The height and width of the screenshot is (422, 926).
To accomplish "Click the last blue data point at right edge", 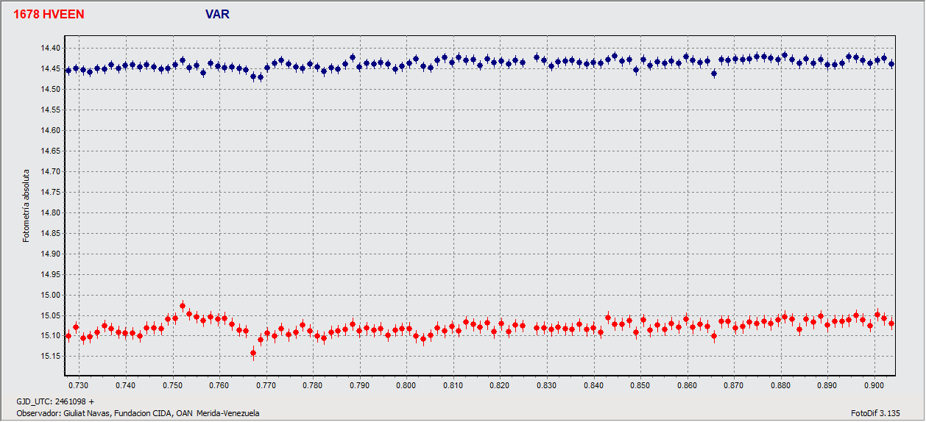I will coord(891,64).
